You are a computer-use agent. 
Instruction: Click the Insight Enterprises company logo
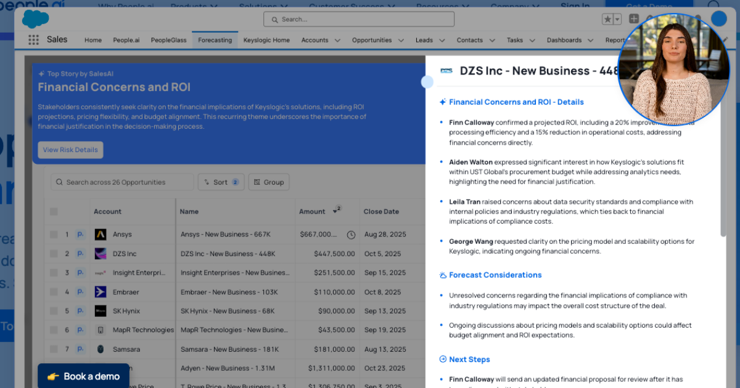point(101,272)
